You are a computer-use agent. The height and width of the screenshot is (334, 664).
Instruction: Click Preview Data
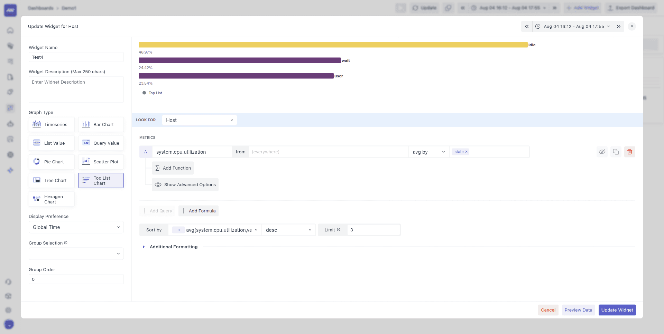[578, 310]
